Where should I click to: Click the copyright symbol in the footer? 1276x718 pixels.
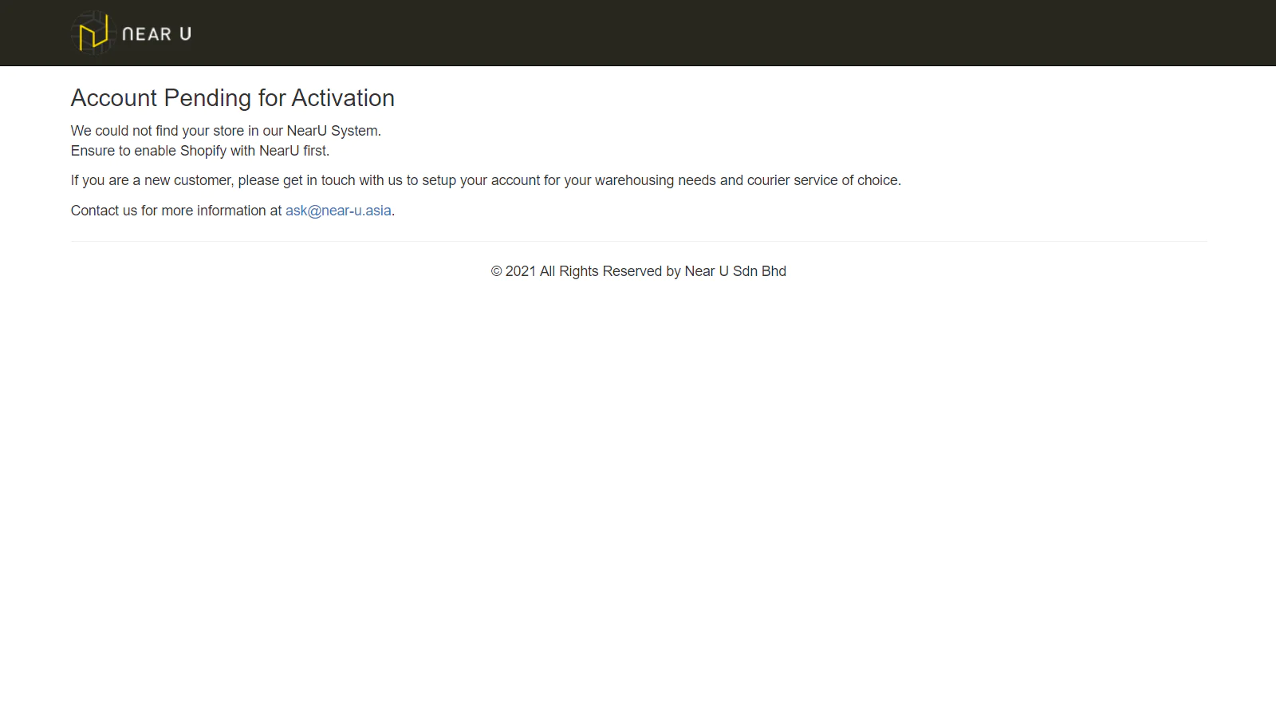pos(496,271)
